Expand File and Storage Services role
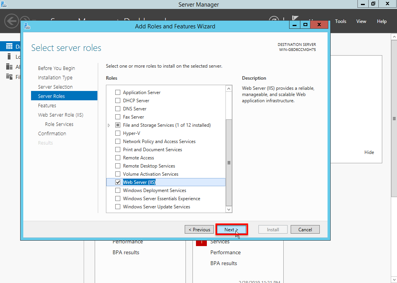The height and width of the screenshot is (283, 397). tap(109, 125)
